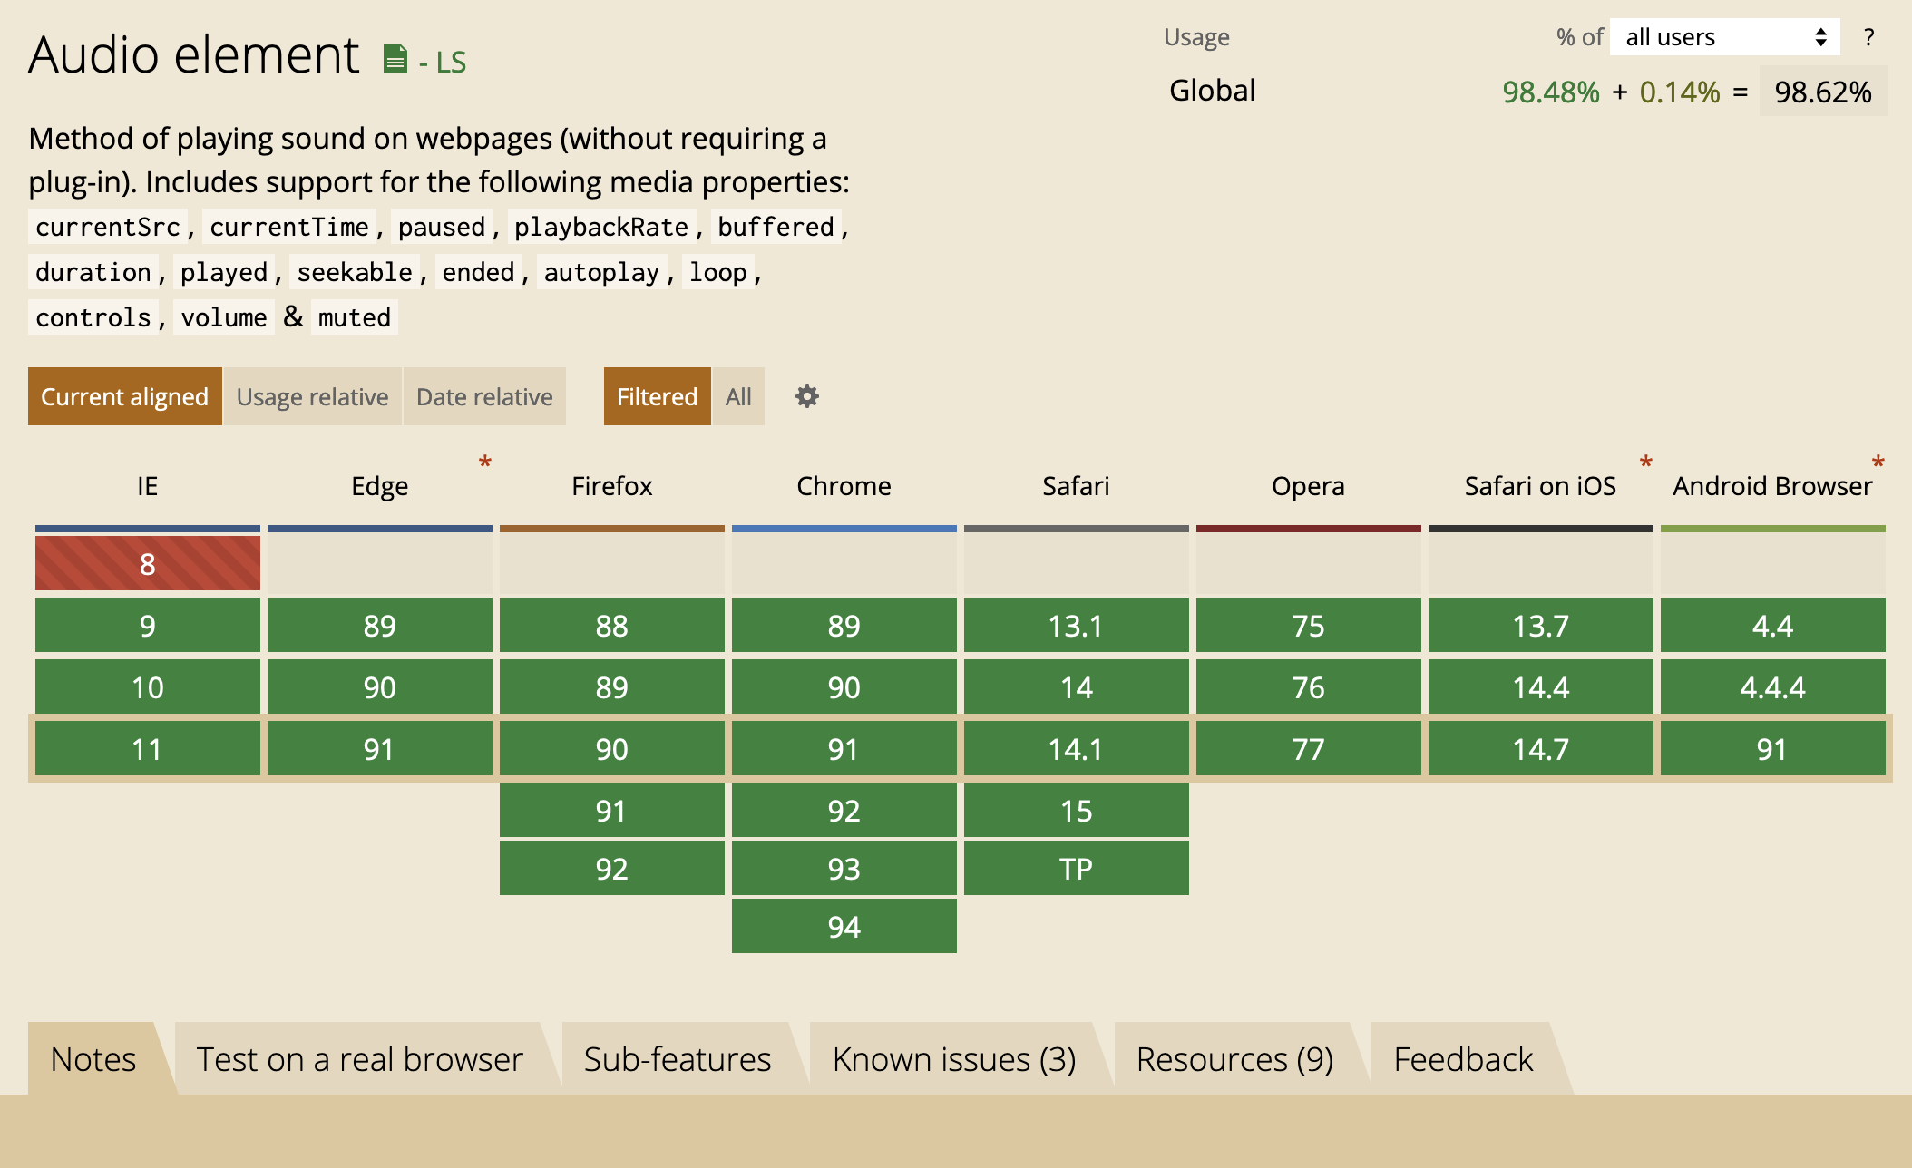This screenshot has width=1912, height=1168.
Task: Click the Safari TP version cell
Action: tap(1076, 868)
